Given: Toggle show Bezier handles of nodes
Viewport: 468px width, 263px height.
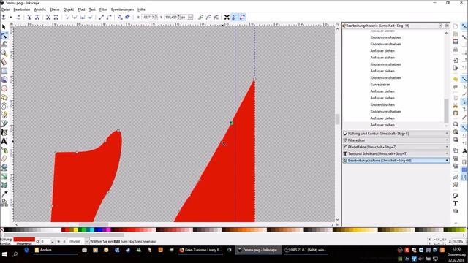Looking at the screenshot, I should (x=234, y=18).
